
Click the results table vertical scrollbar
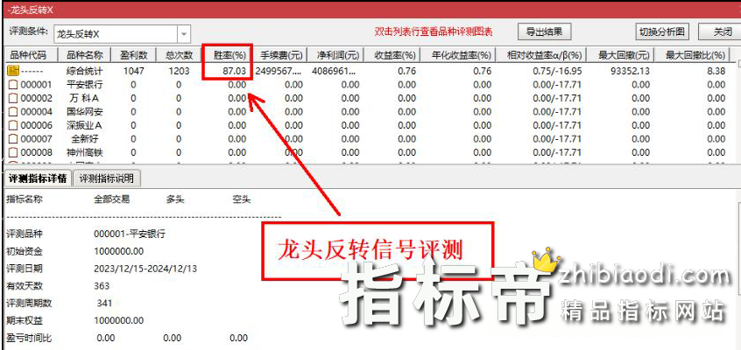click(737, 112)
